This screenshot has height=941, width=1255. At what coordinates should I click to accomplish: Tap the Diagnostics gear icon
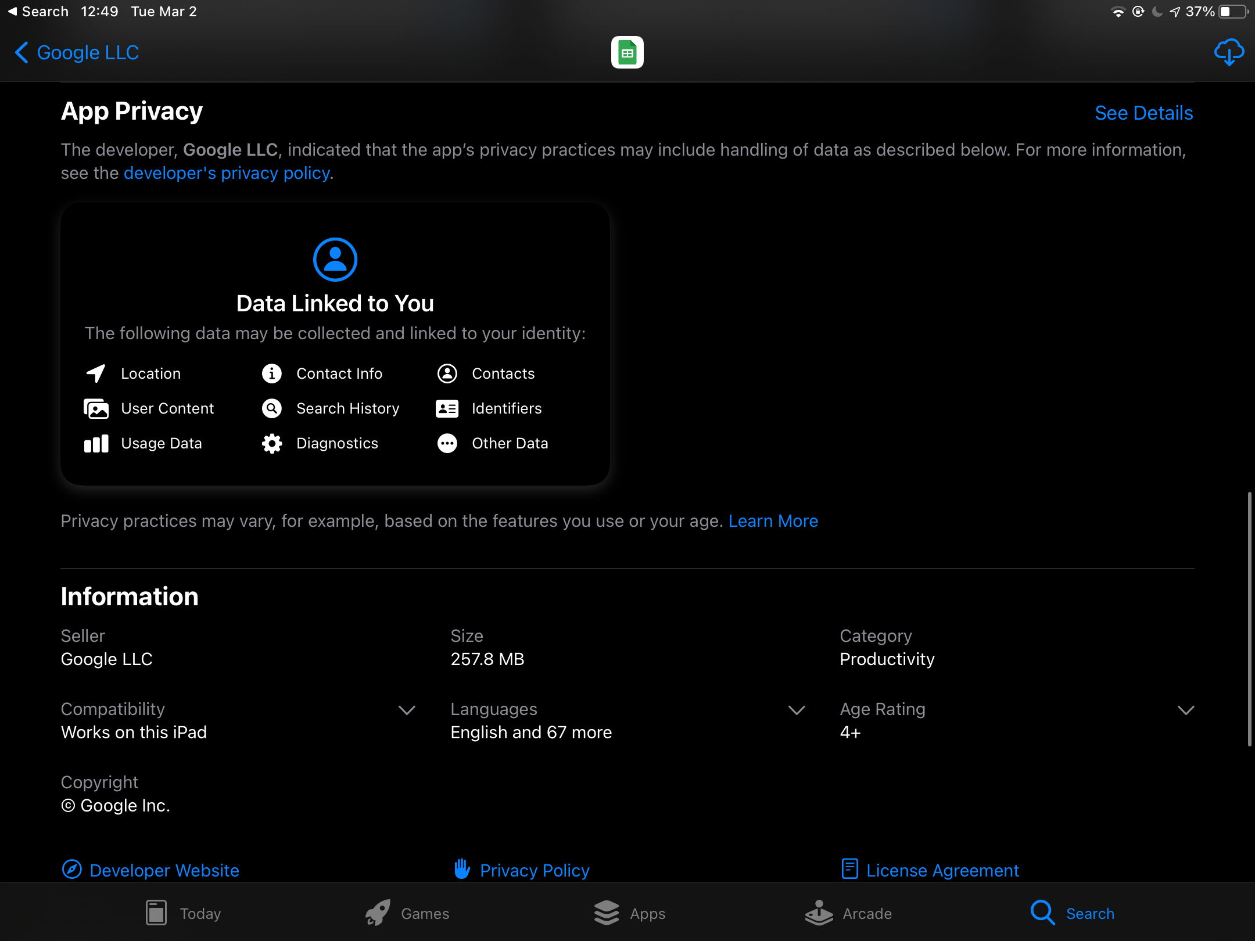(271, 443)
